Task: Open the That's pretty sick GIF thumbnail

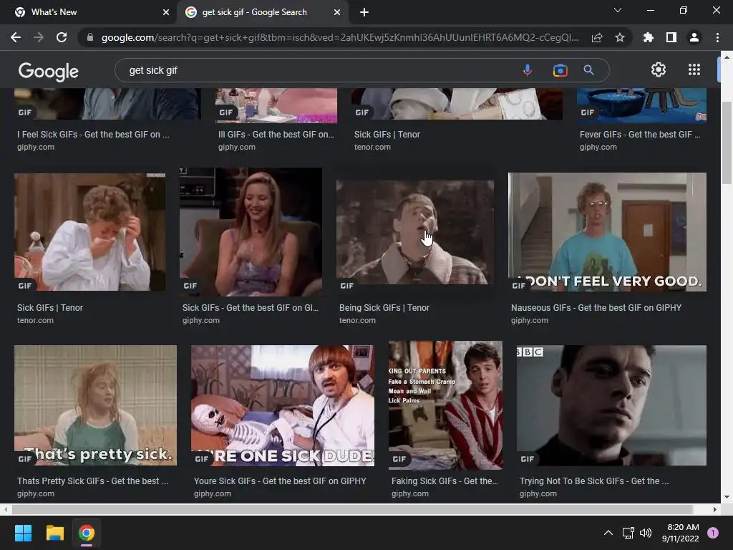Action: pyautogui.click(x=95, y=405)
